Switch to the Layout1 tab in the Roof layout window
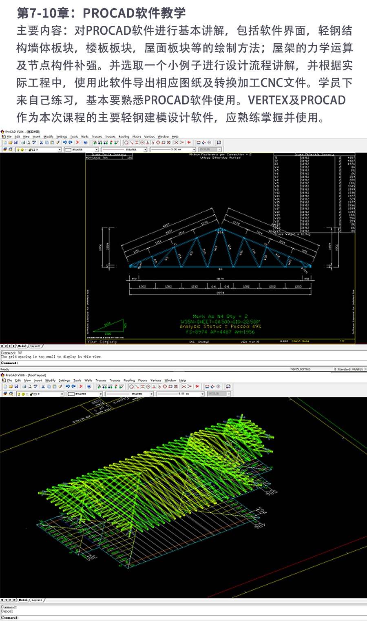Image resolution: width=367 pixels, height=621 pixels. [36, 600]
